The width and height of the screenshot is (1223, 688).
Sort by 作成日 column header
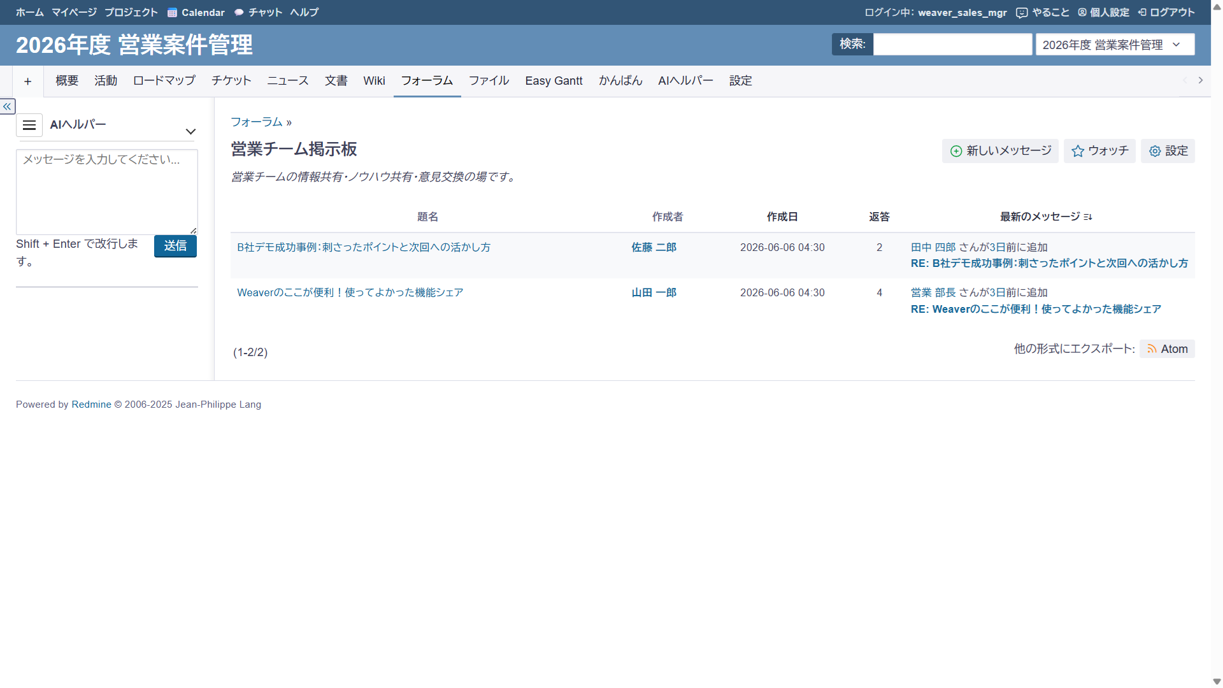pos(782,217)
